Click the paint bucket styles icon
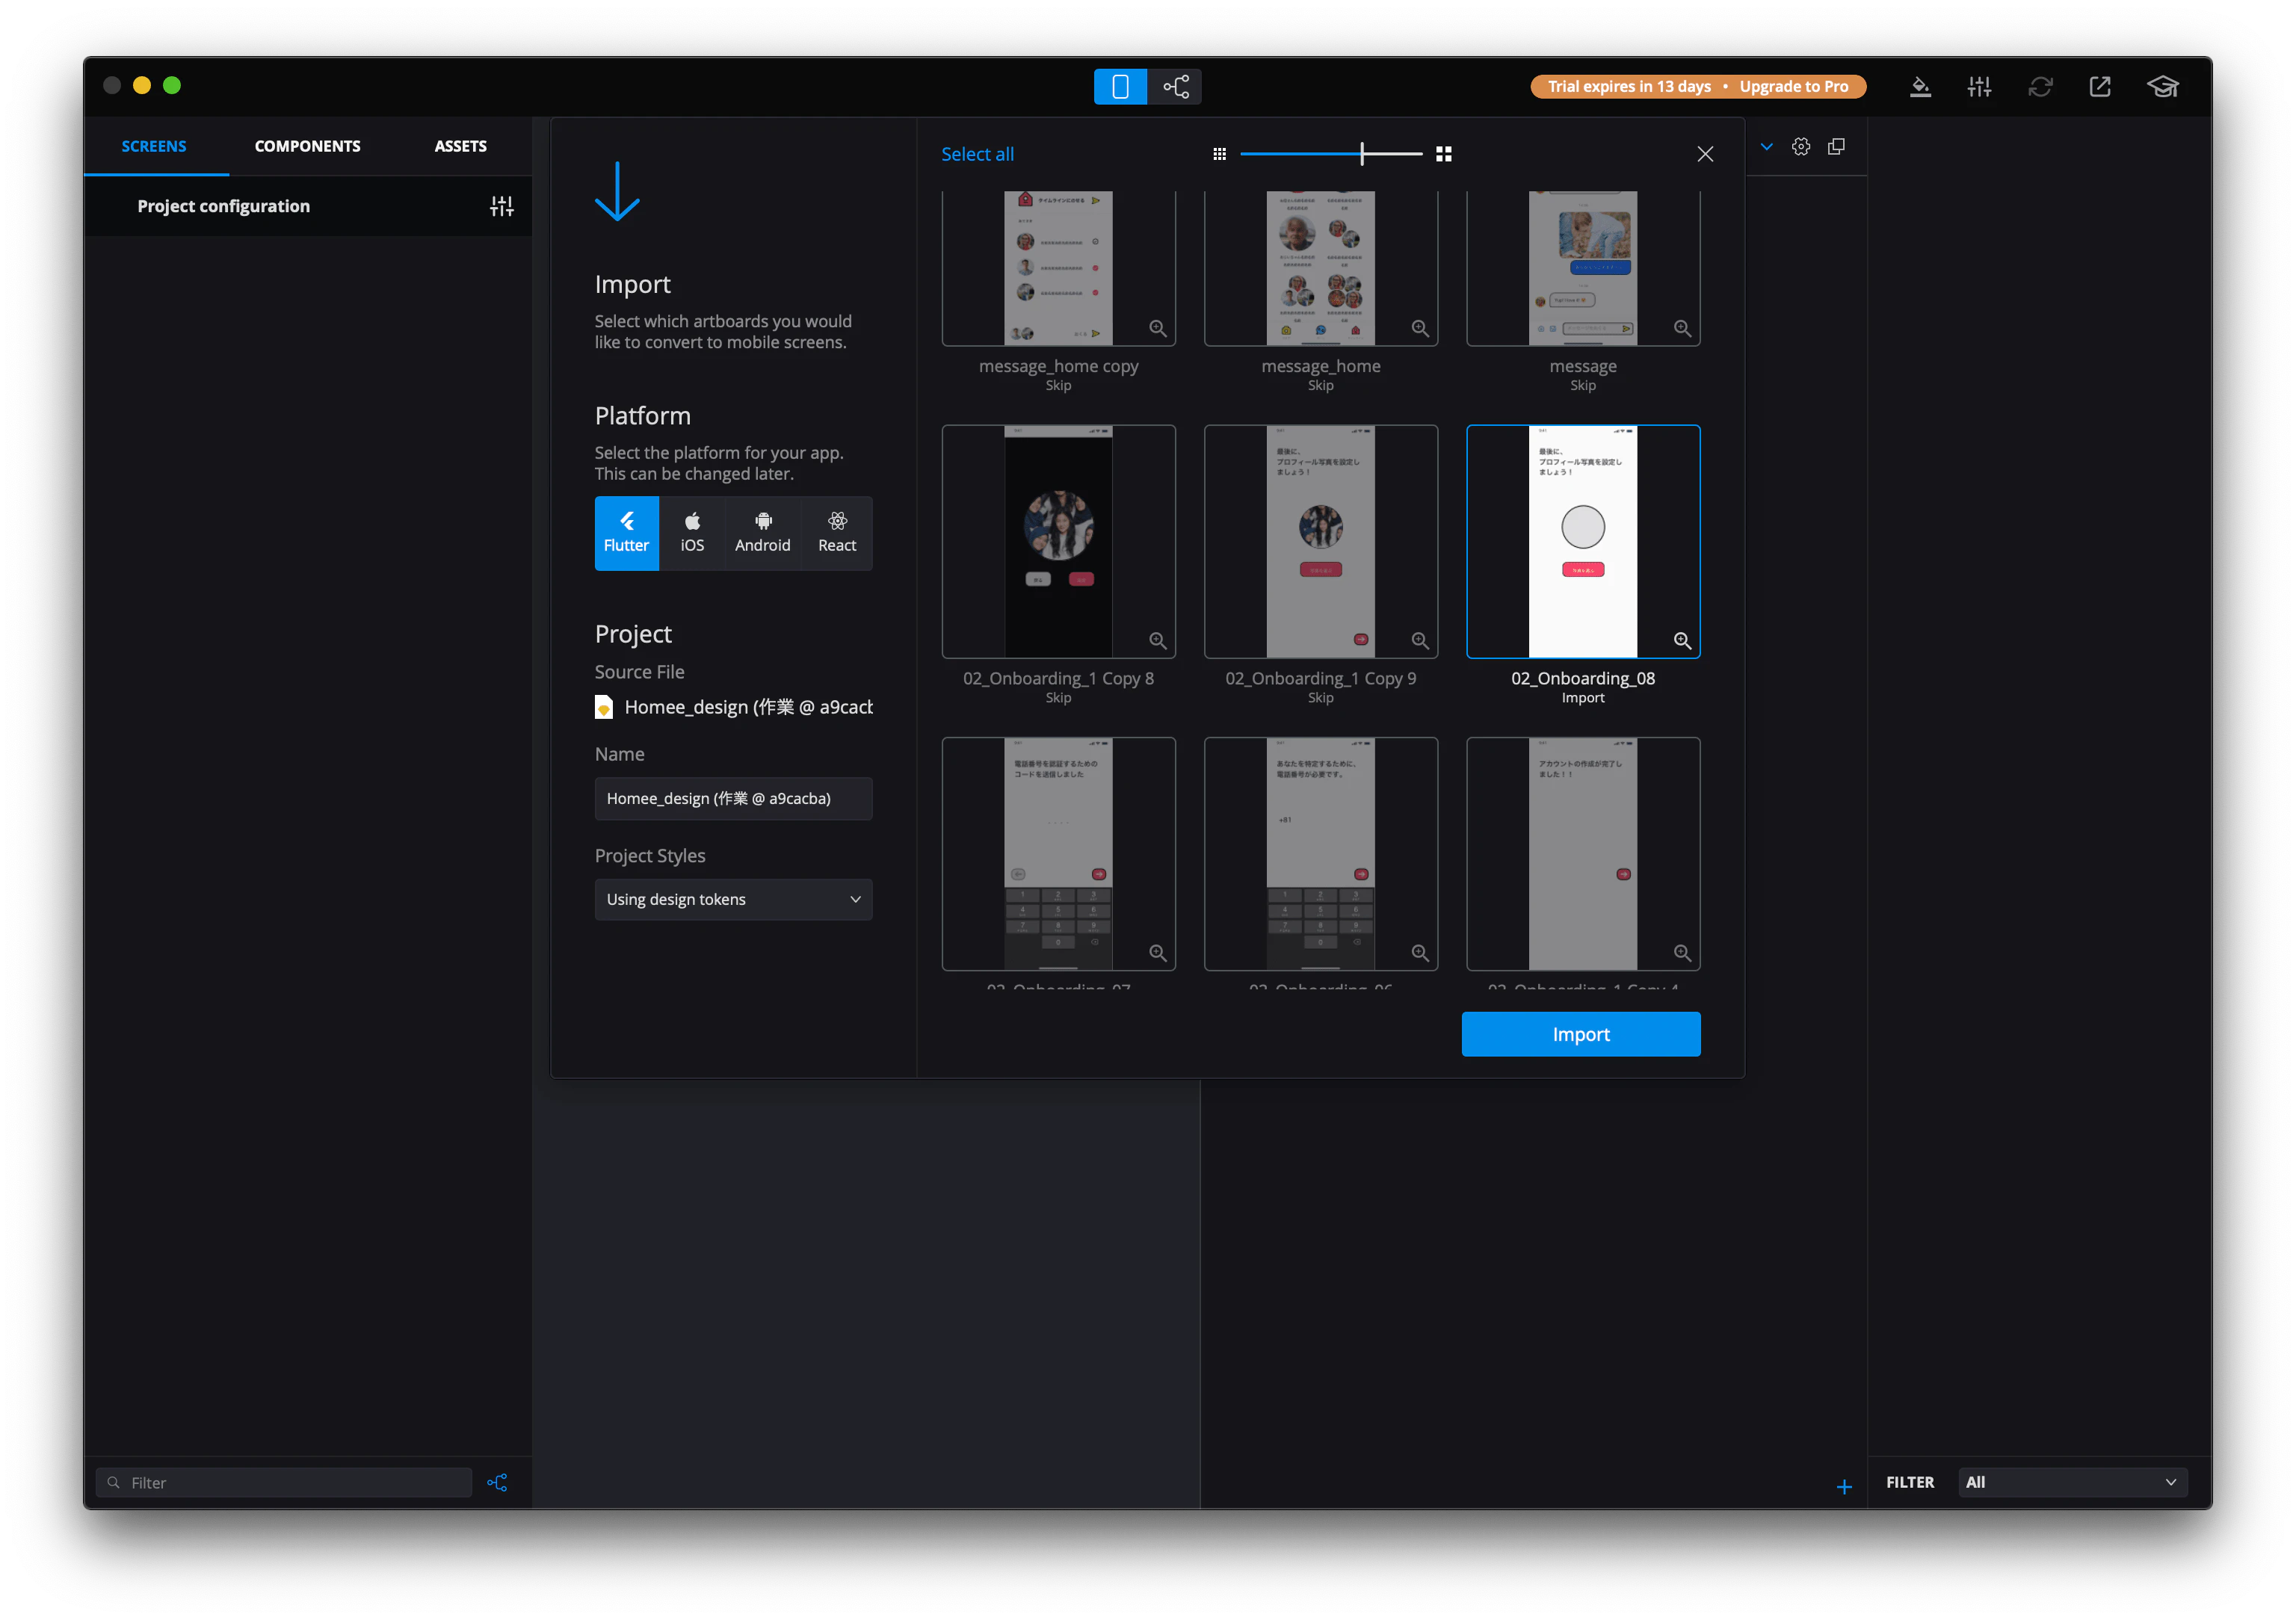2296x1620 pixels. [1920, 87]
